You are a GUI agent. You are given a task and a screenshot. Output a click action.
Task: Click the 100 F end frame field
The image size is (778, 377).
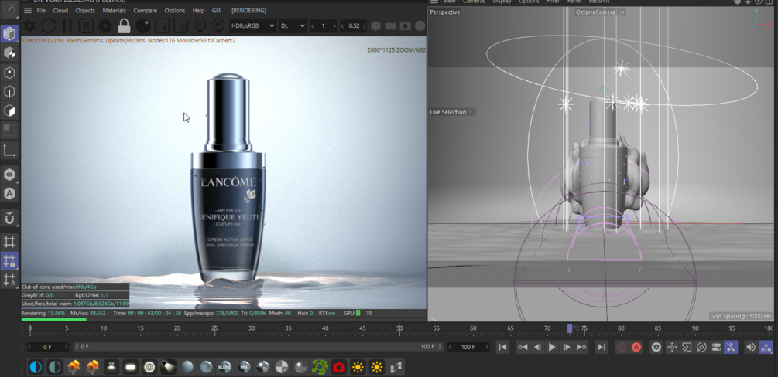point(468,347)
